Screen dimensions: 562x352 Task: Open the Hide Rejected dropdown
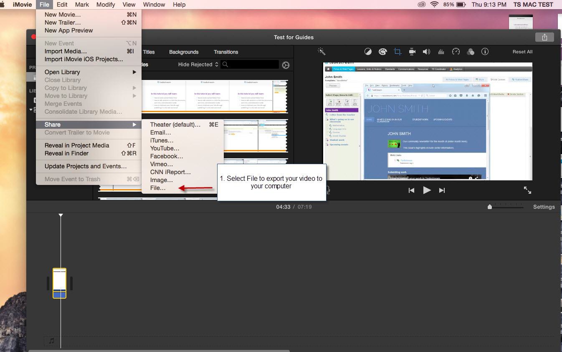(x=198, y=65)
